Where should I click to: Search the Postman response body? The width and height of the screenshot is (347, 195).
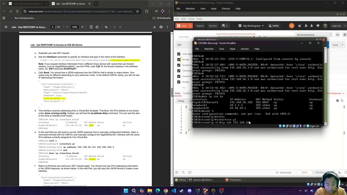(342, 101)
